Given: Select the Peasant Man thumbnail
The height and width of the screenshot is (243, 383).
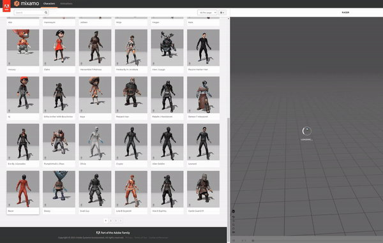Looking at the screenshot, I should click(131, 95).
